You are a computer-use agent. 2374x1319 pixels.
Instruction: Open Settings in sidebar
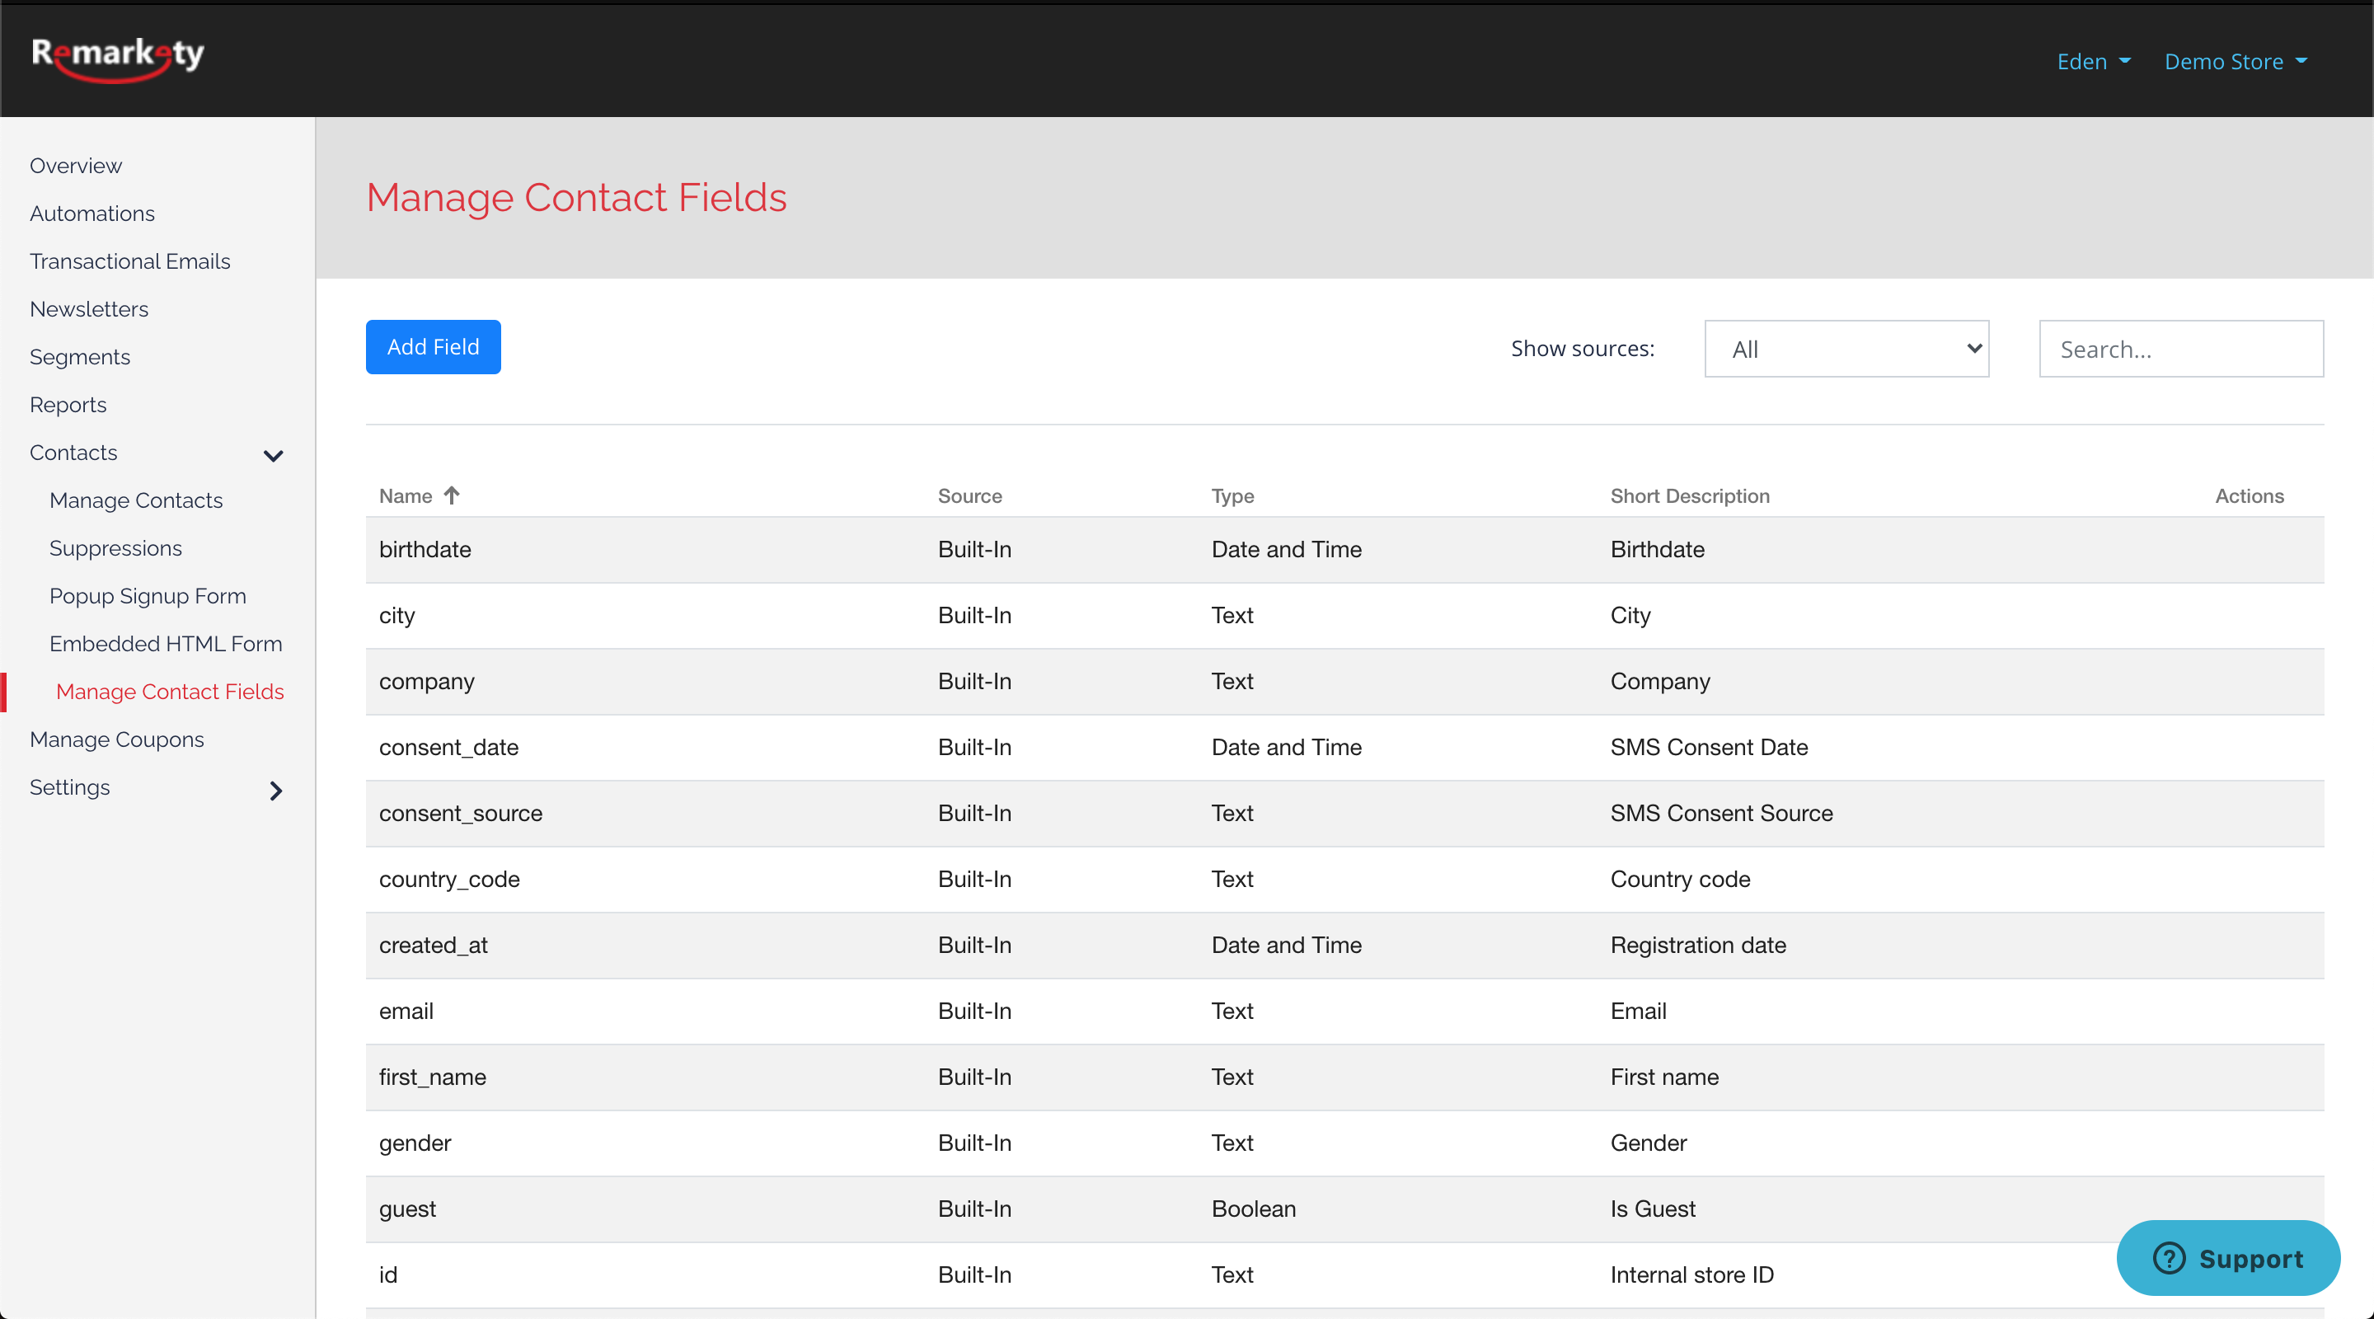70,787
